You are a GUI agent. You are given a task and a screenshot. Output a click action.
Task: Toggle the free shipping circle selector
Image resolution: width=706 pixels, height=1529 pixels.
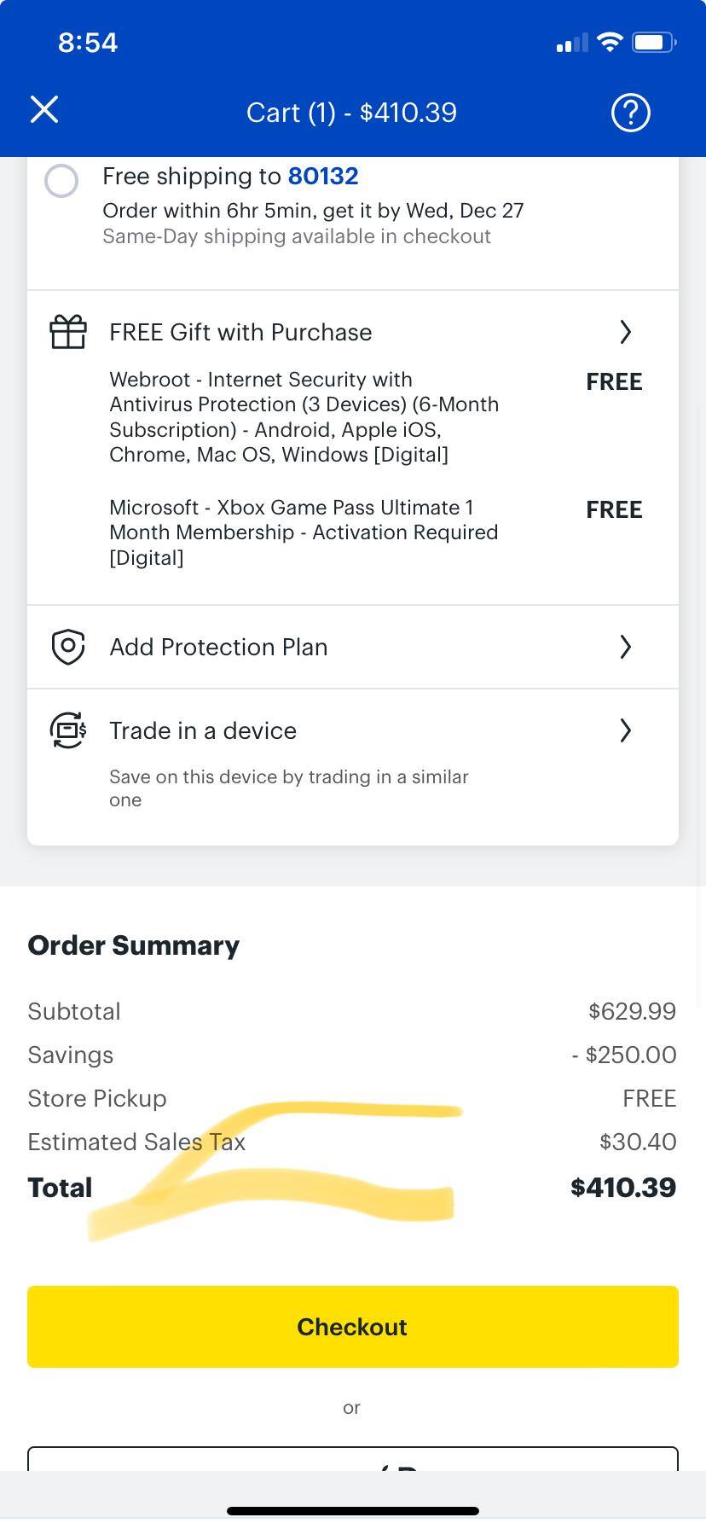(61, 181)
